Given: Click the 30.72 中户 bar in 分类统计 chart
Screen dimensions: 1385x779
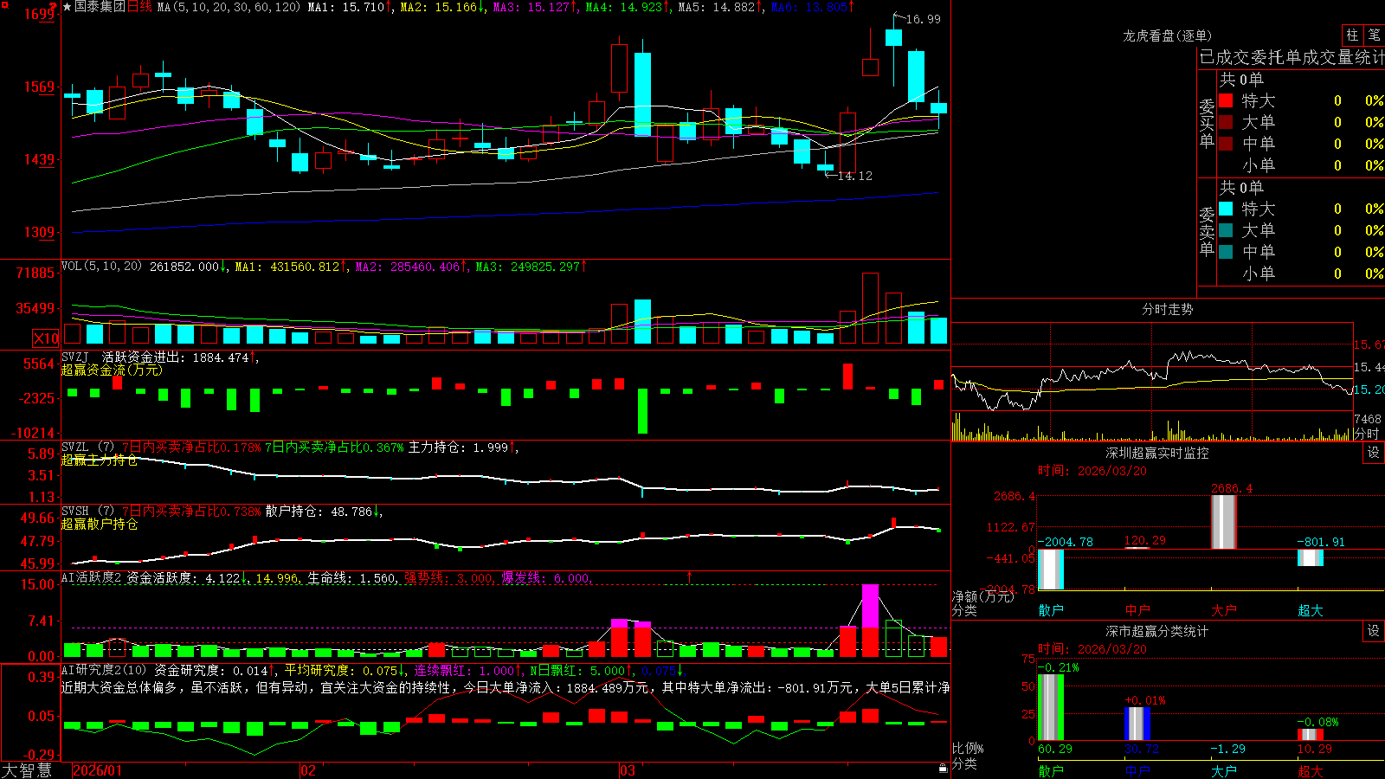Looking at the screenshot, I should coord(1137,724).
